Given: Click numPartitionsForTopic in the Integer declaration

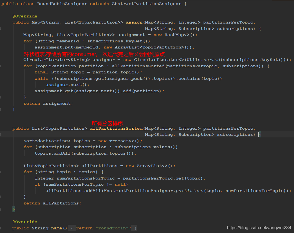Looking at the screenshot, I should pos(86,178).
